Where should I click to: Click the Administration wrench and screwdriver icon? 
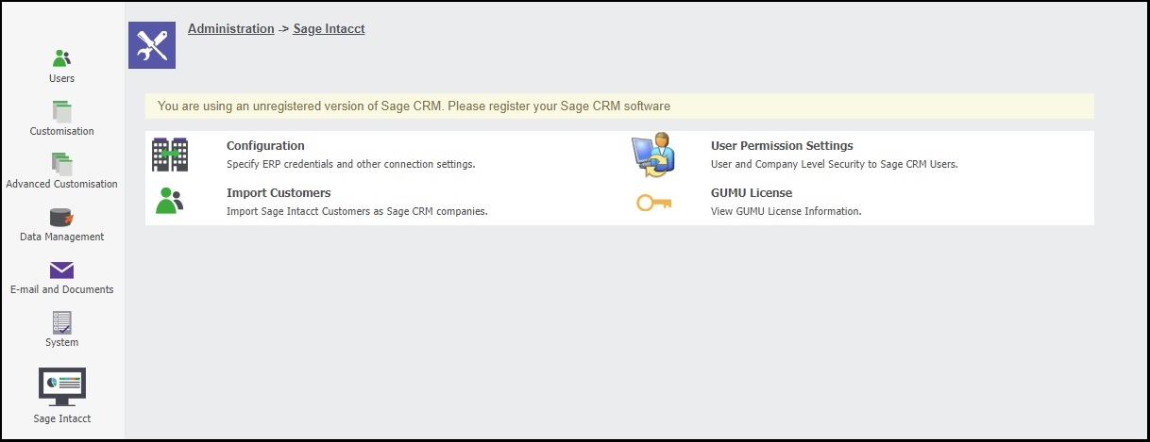152,45
